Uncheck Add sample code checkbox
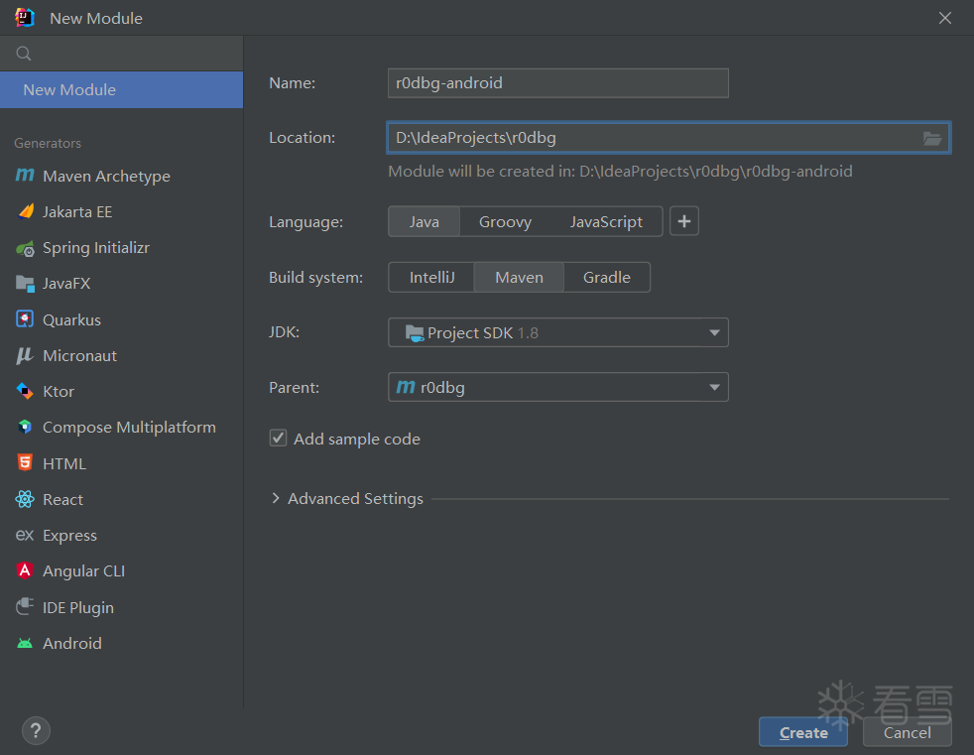 278,439
